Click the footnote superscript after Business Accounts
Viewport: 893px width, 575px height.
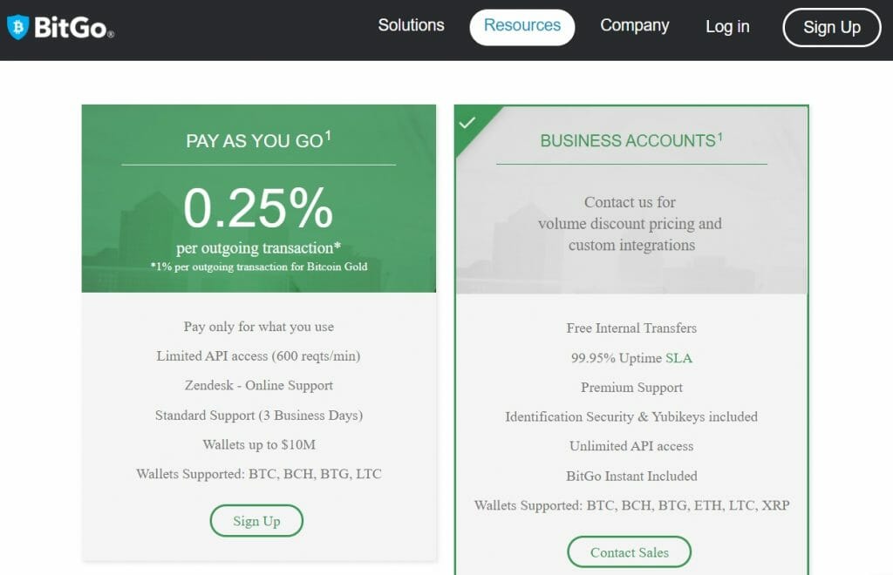719,137
